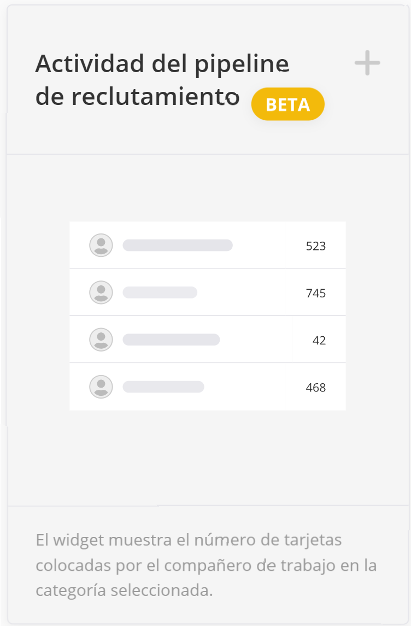Click the user avatar beside 745
Viewport: 411px width, 626px height.
(x=101, y=292)
